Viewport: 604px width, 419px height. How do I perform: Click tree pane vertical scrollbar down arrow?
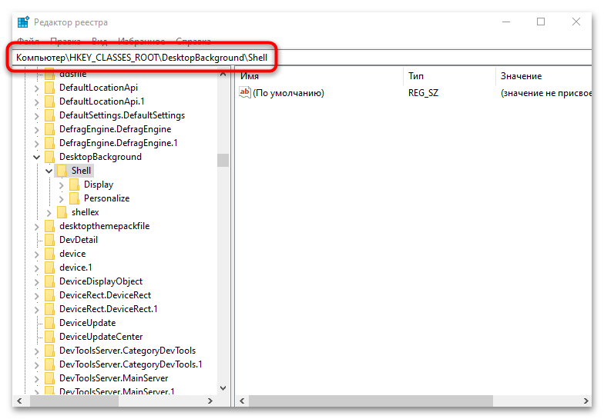pyautogui.click(x=223, y=388)
